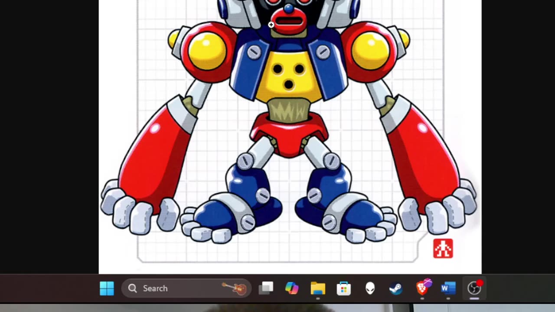This screenshot has height=312, width=555.
Task: Open Steam from the taskbar
Action: 396,288
